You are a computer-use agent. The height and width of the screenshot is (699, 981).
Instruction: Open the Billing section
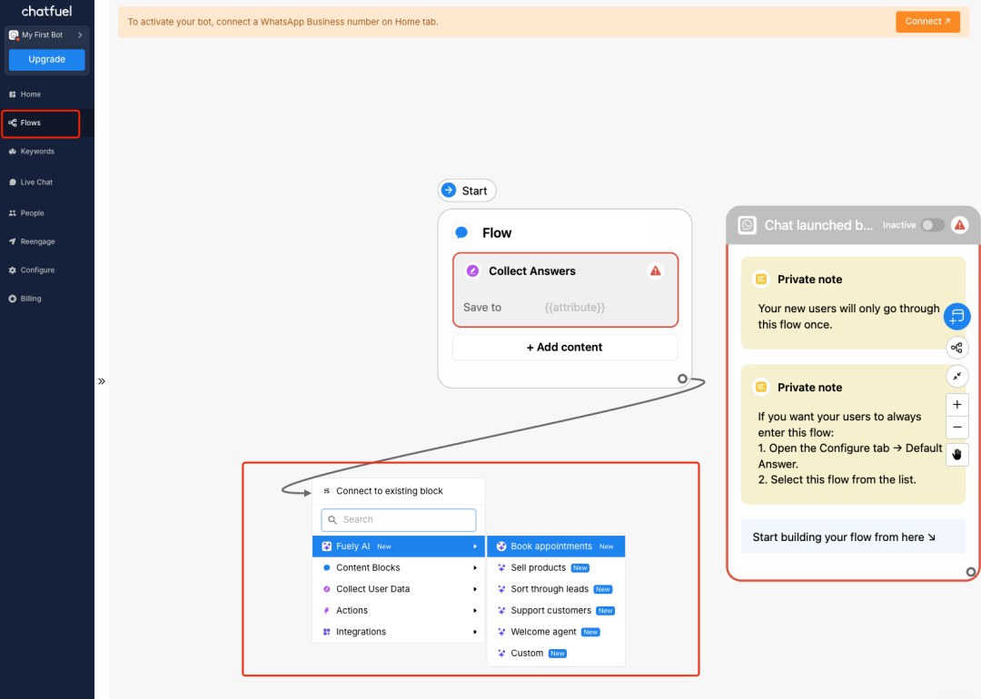(x=25, y=299)
